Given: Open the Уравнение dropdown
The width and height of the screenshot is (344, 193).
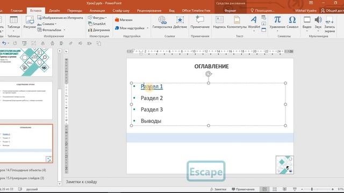Looking at the screenshot, I should click(277, 31).
